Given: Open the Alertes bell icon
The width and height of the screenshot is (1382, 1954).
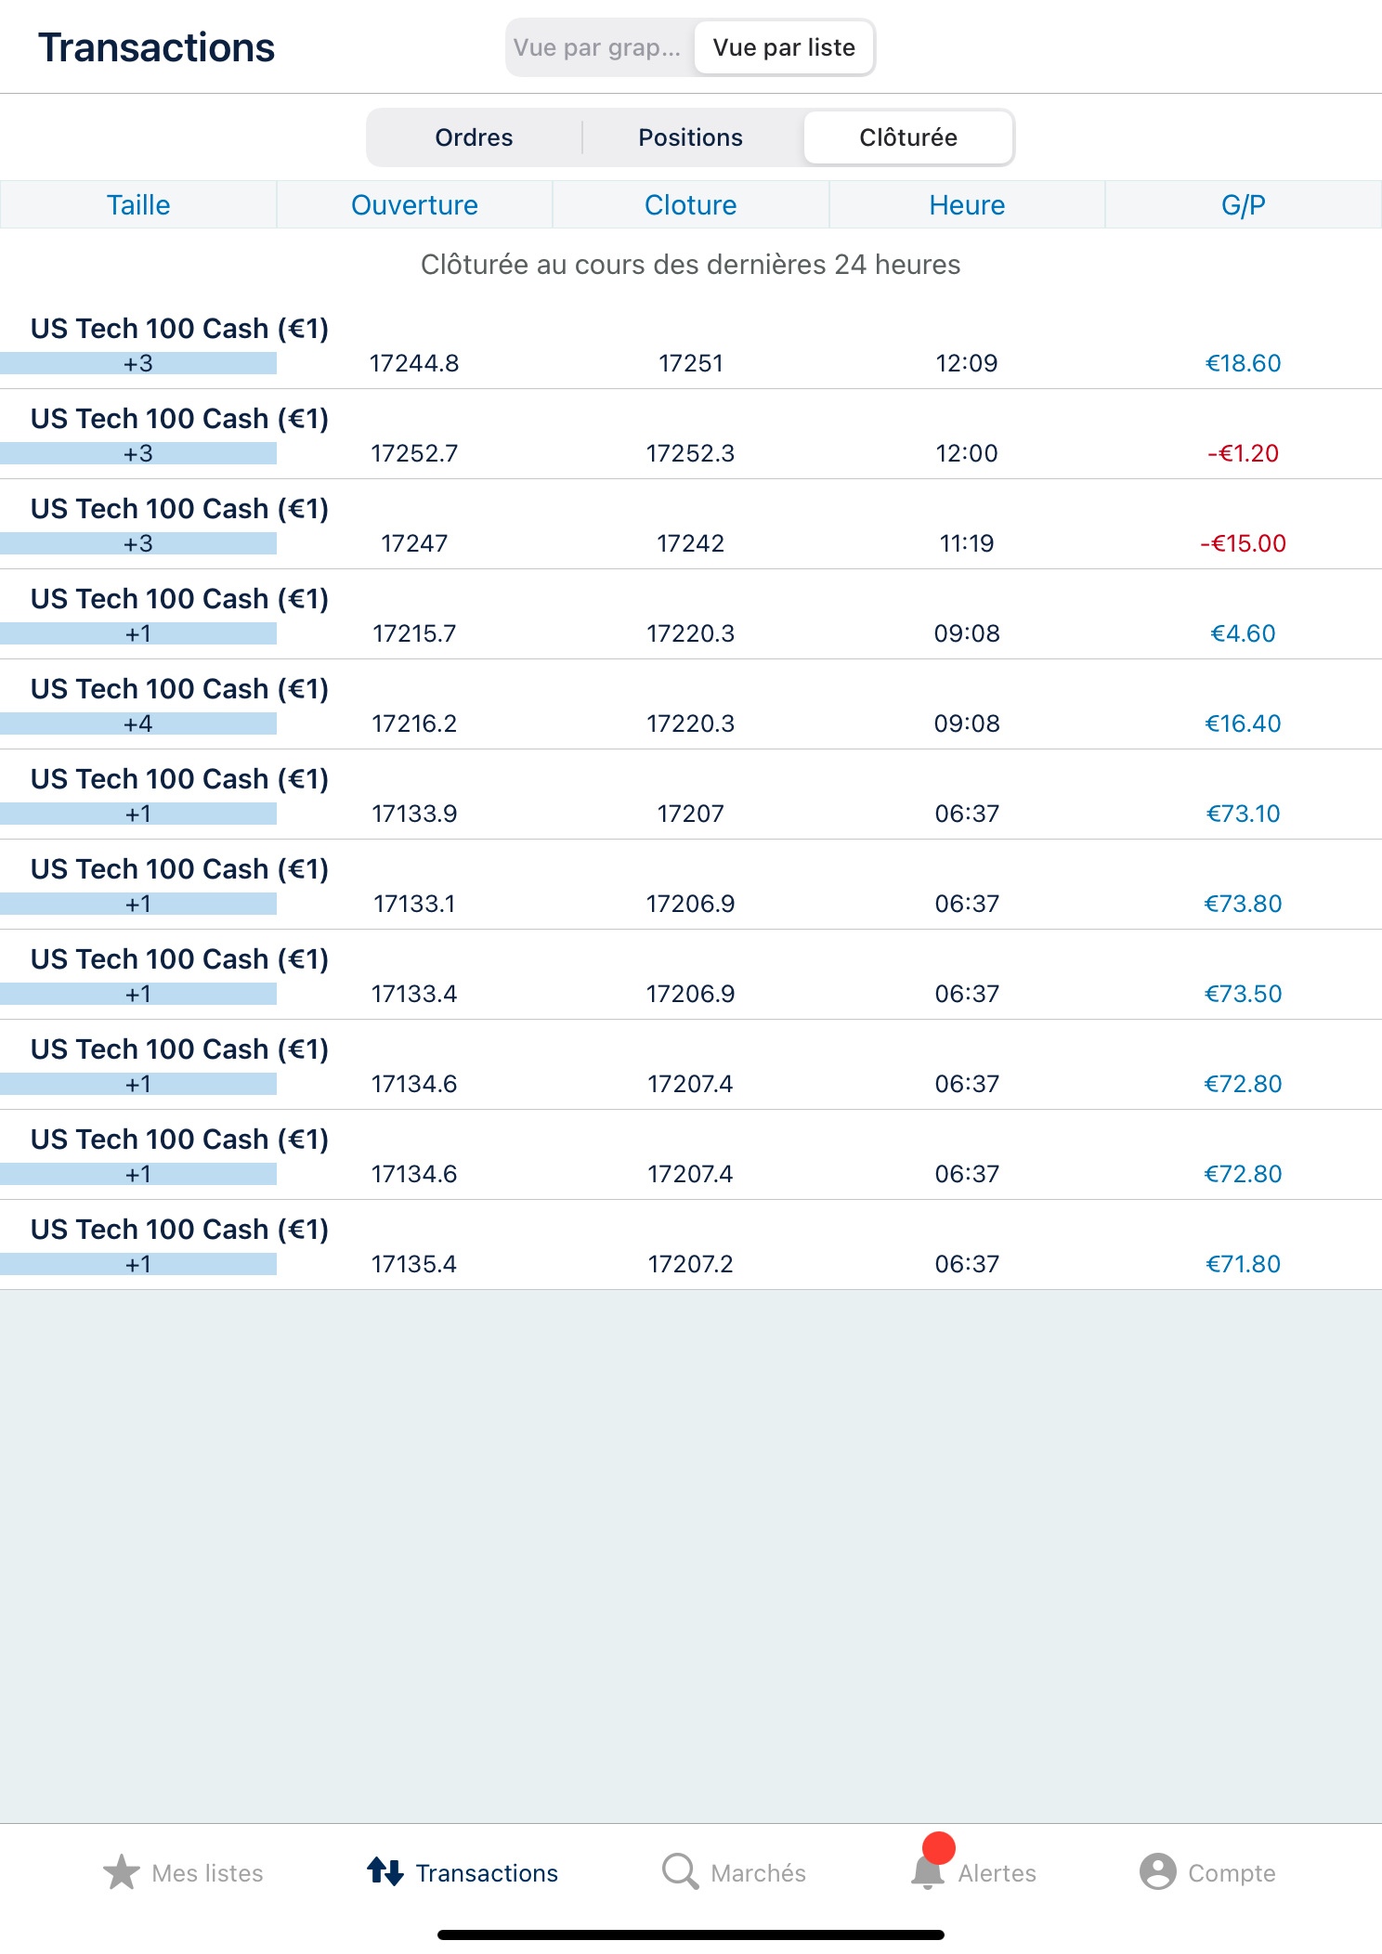Looking at the screenshot, I should 927,1873.
